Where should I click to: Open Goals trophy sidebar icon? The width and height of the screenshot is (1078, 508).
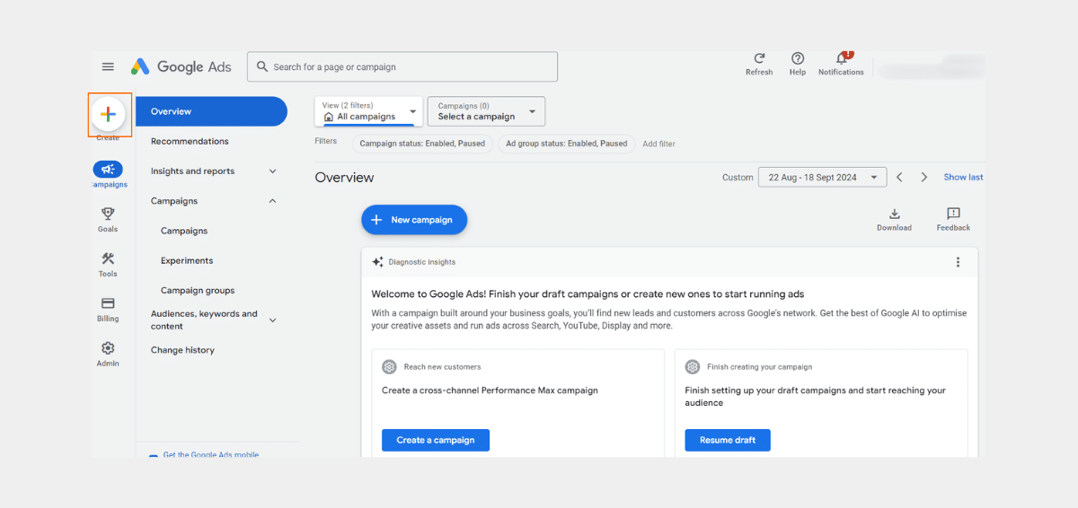click(x=108, y=214)
